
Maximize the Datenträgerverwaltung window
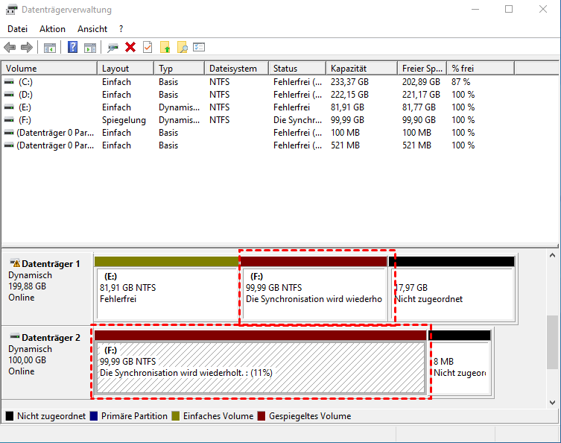pyautogui.click(x=509, y=9)
